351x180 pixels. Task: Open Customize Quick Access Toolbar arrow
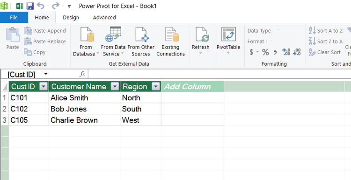point(69,7)
